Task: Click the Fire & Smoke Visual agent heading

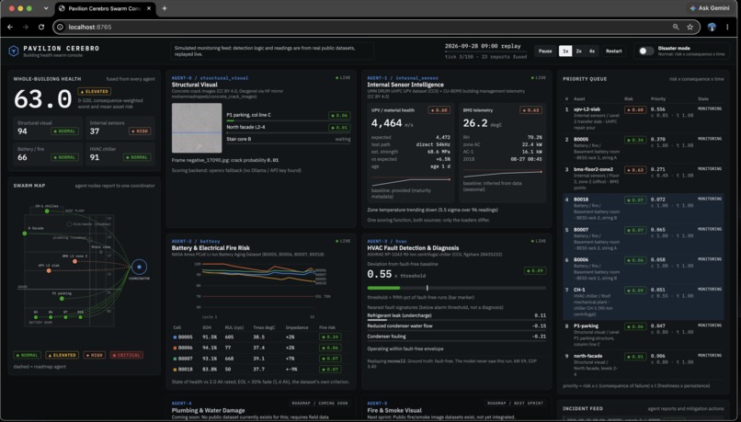Action: tap(394, 410)
